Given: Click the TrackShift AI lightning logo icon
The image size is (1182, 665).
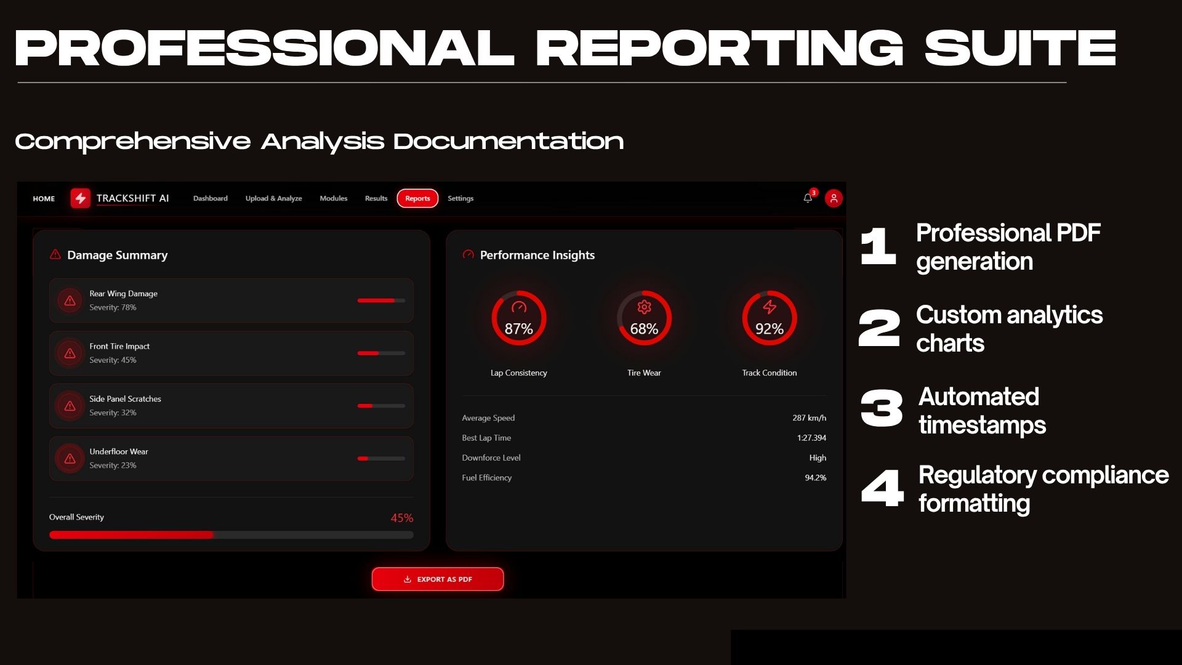Looking at the screenshot, I should click(81, 198).
